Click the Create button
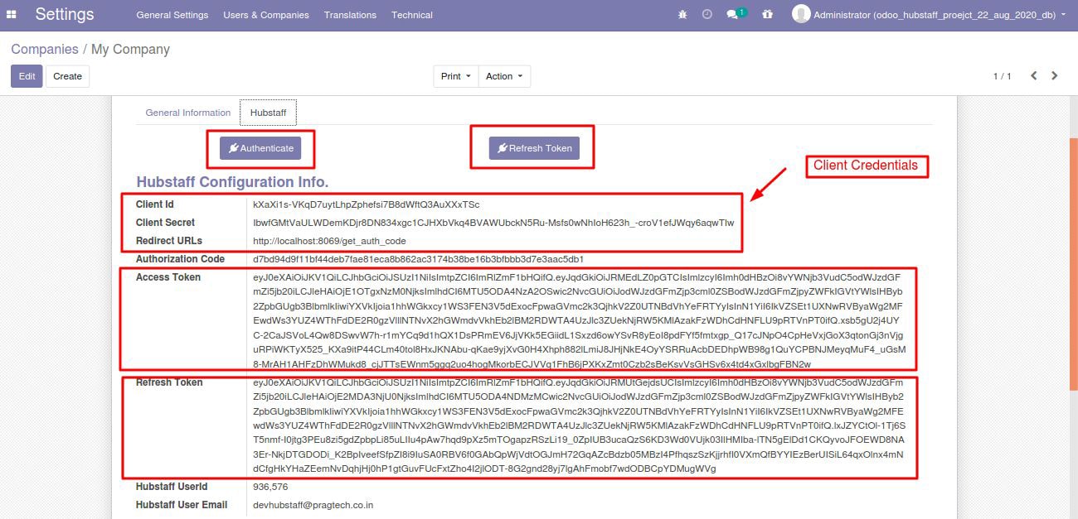Screen dimensions: 1078x519 68,76
